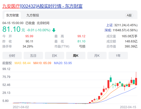Click the 成交量 value 165.08万手
This screenshot has height=109, width=141.
click(x=129, y=36)
